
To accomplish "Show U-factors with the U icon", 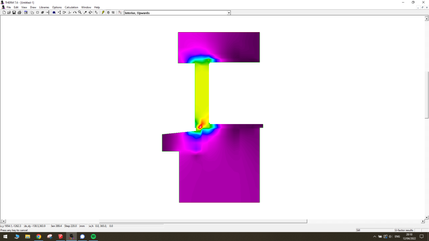I will [113, 12].
